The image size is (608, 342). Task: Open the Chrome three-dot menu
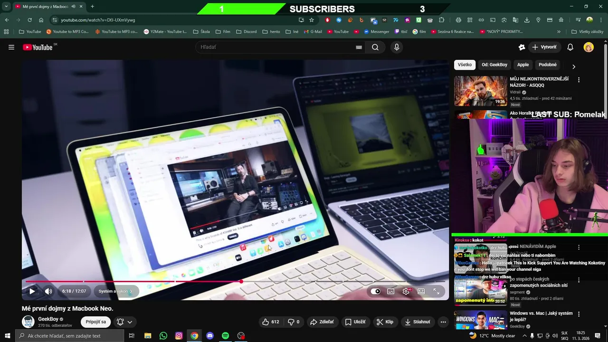coord(600,20)
